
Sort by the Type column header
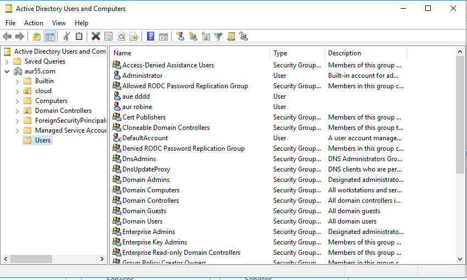pos(297,53)
